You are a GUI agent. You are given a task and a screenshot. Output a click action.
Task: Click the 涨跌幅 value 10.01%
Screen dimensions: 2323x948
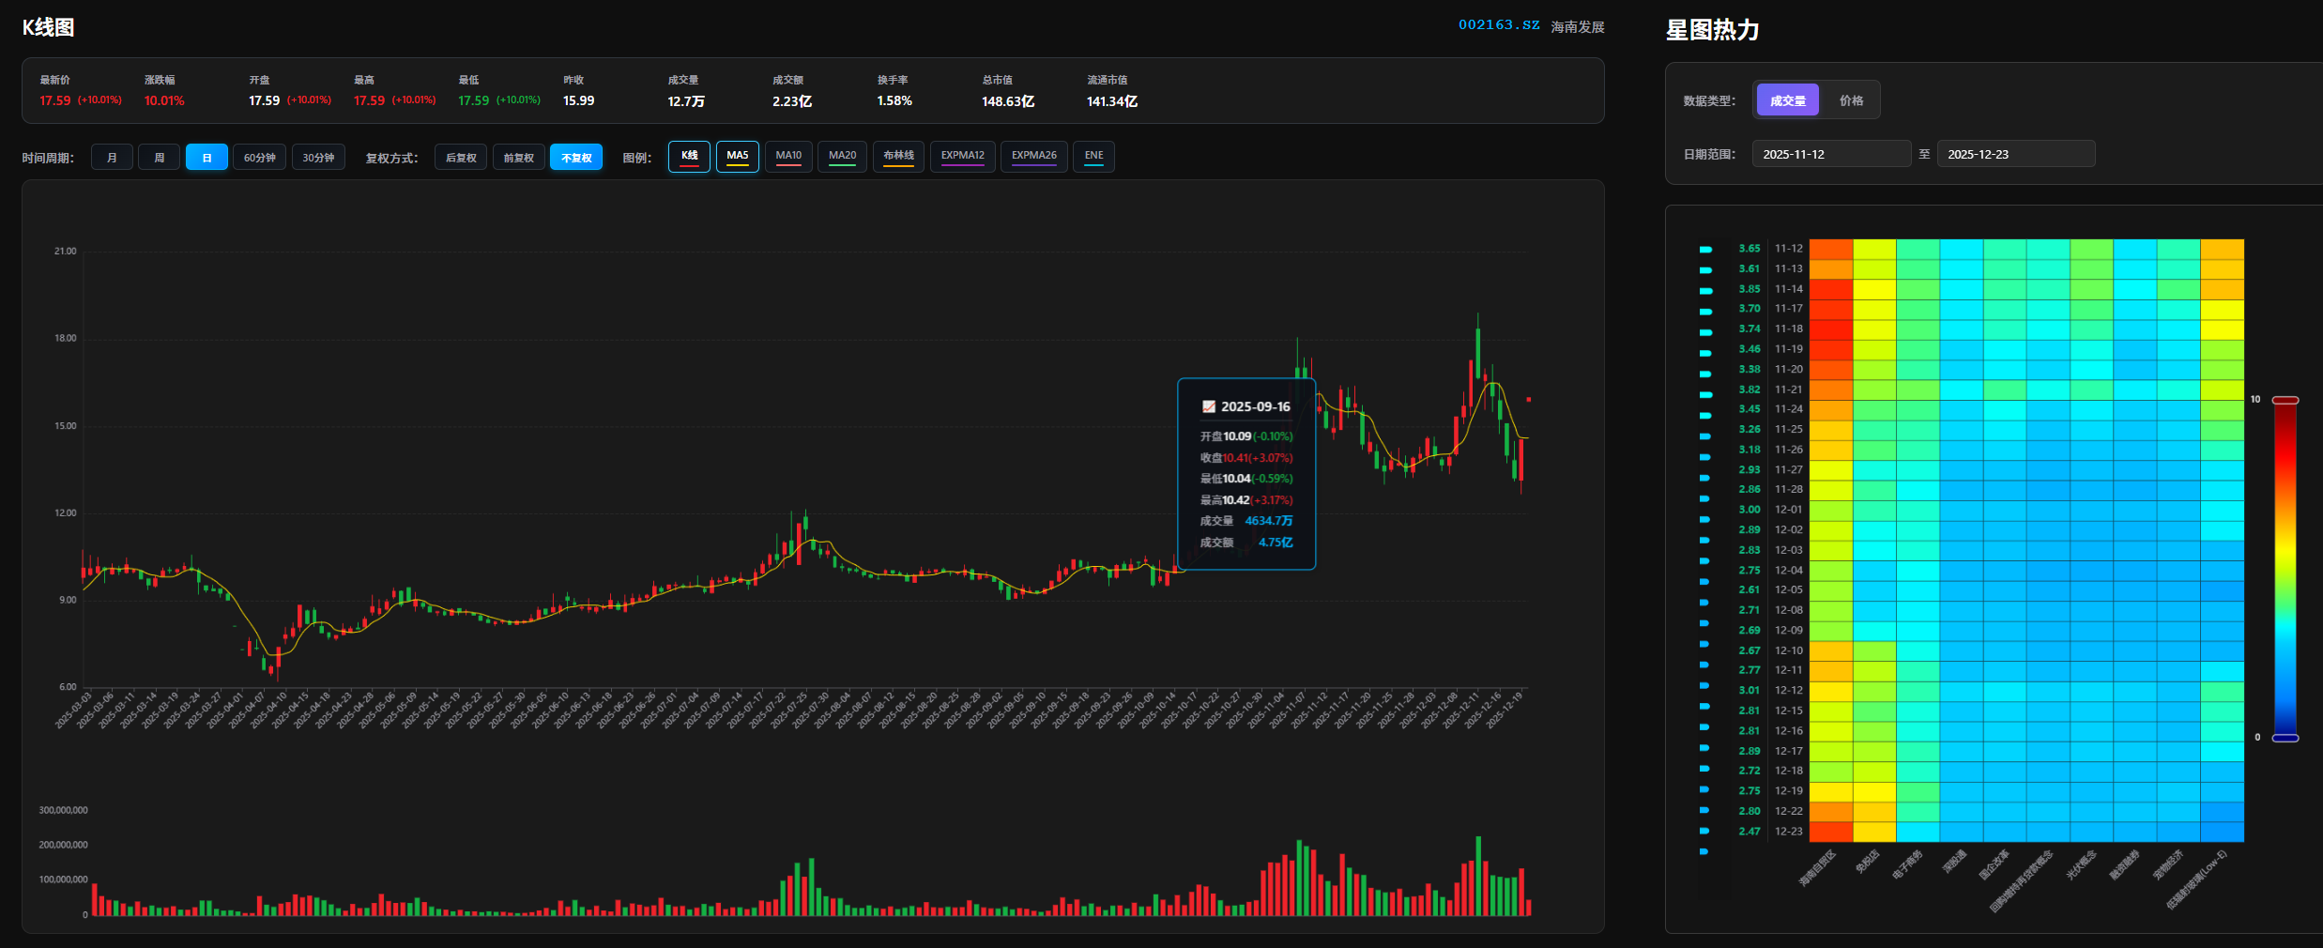point(164,100)
